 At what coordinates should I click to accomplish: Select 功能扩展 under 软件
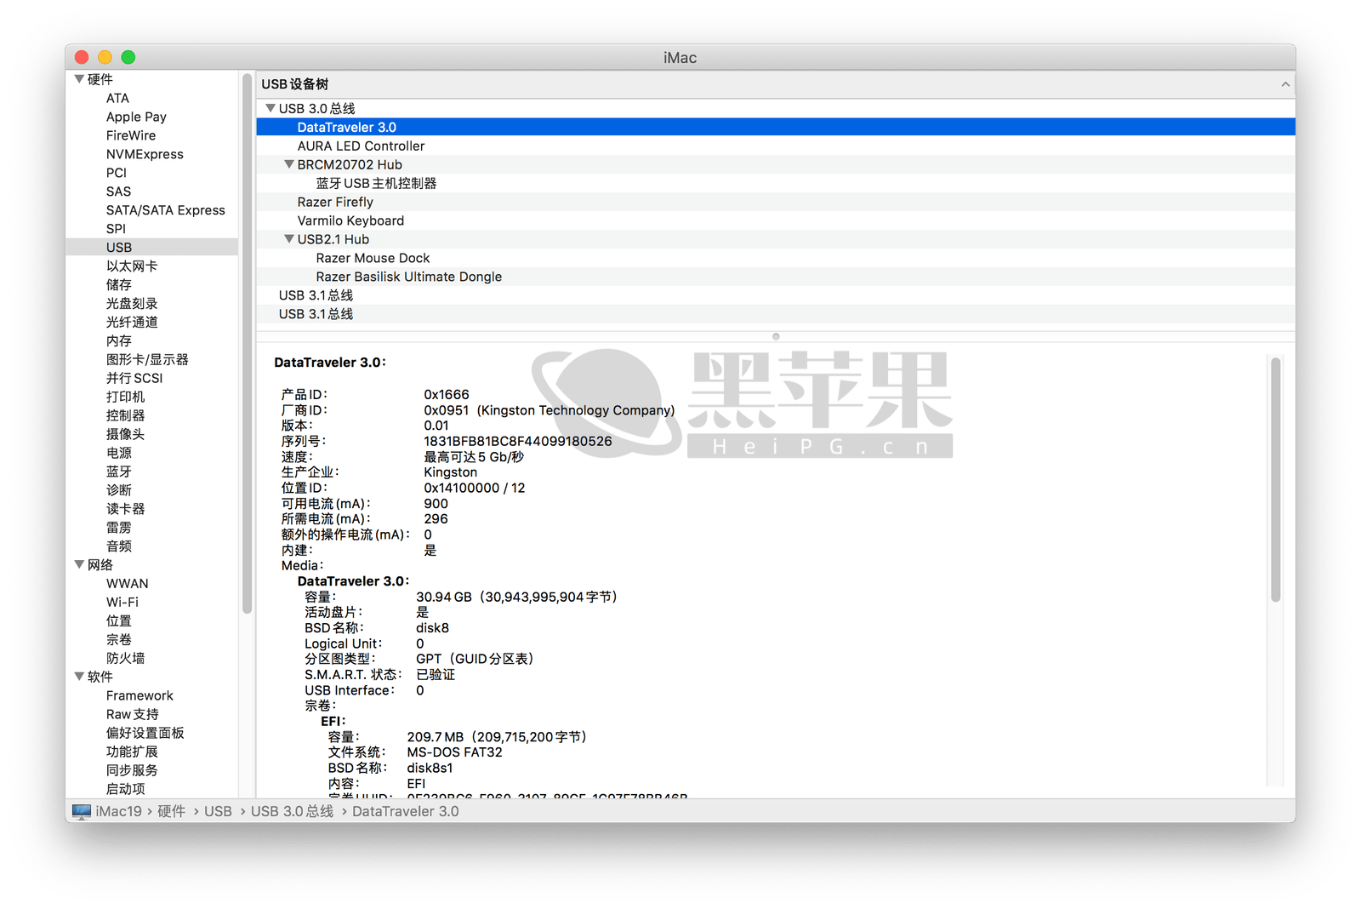[132, 752]
